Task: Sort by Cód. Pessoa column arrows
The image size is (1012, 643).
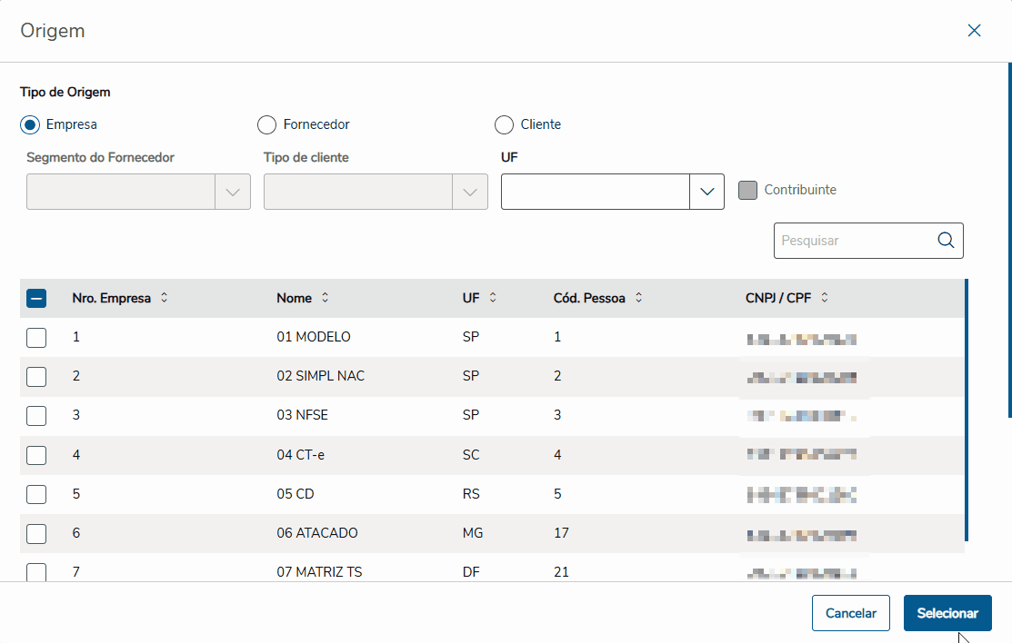Action: click(638, 298)
